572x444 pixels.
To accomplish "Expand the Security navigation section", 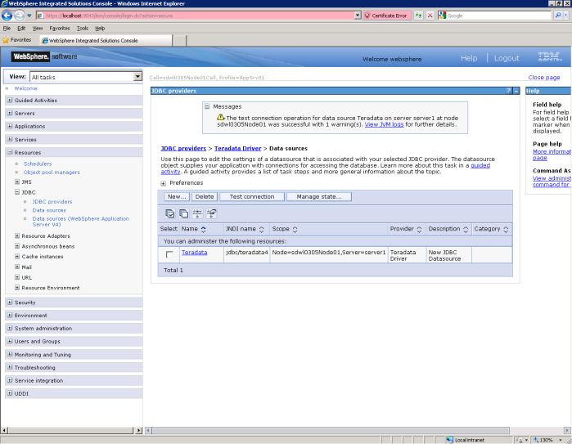I will pos(10,302).
